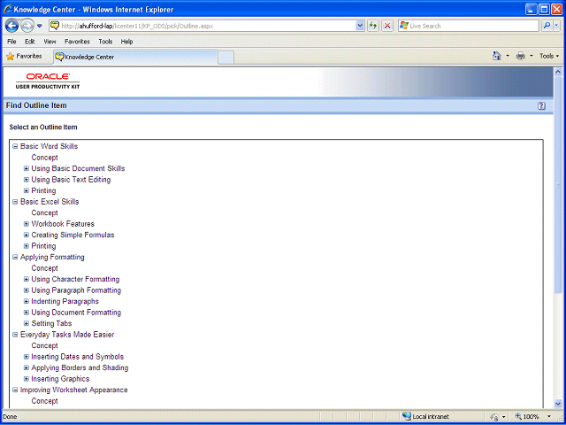Expand Applying Borders and Shading

coord(26,368)
